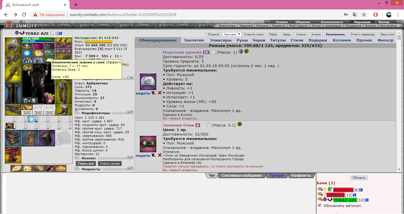Open the Общение top menu
Viewport: 404px width, 214px height.
(303, 22)
